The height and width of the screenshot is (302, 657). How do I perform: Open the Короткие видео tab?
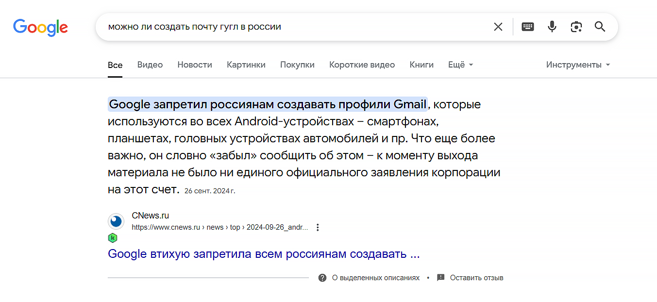point(362,65)
